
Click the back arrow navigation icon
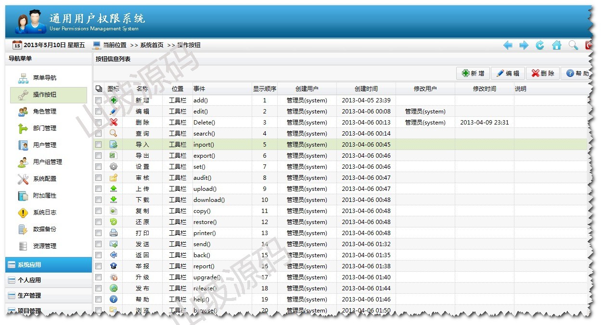(508, 45)
